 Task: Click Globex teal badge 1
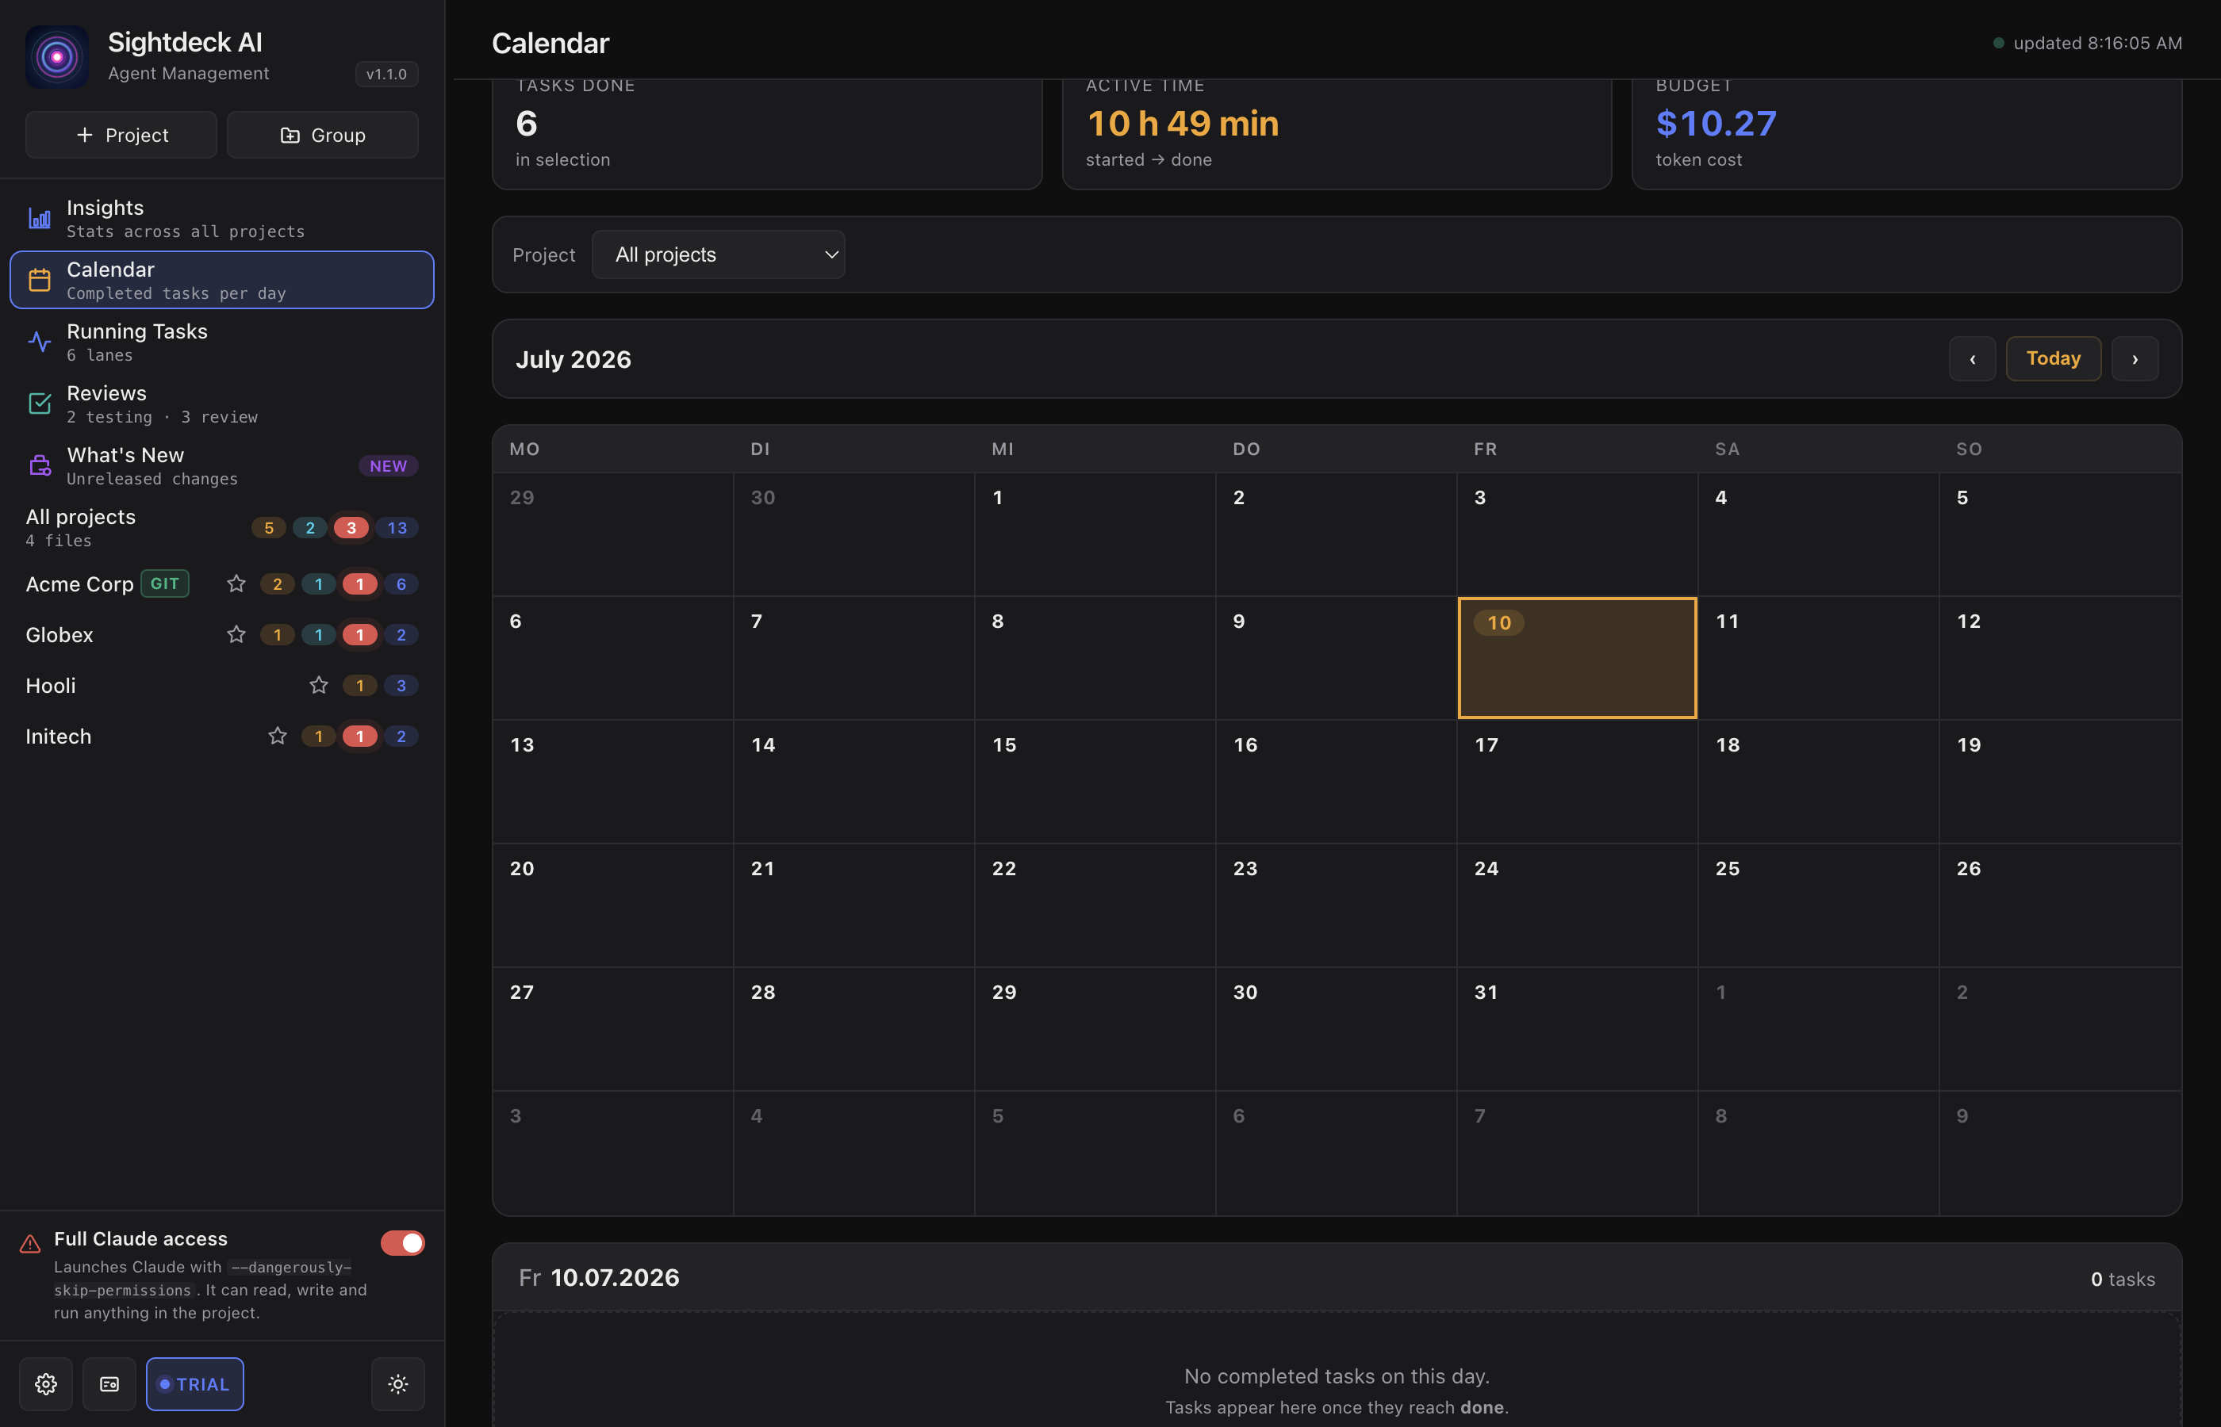click(x=319, y=635)
